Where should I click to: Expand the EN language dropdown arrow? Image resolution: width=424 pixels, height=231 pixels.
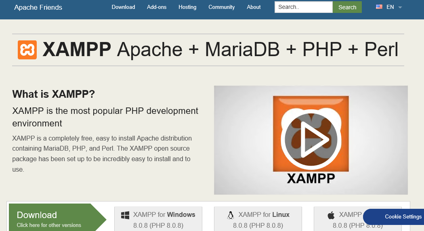(400, 7)
